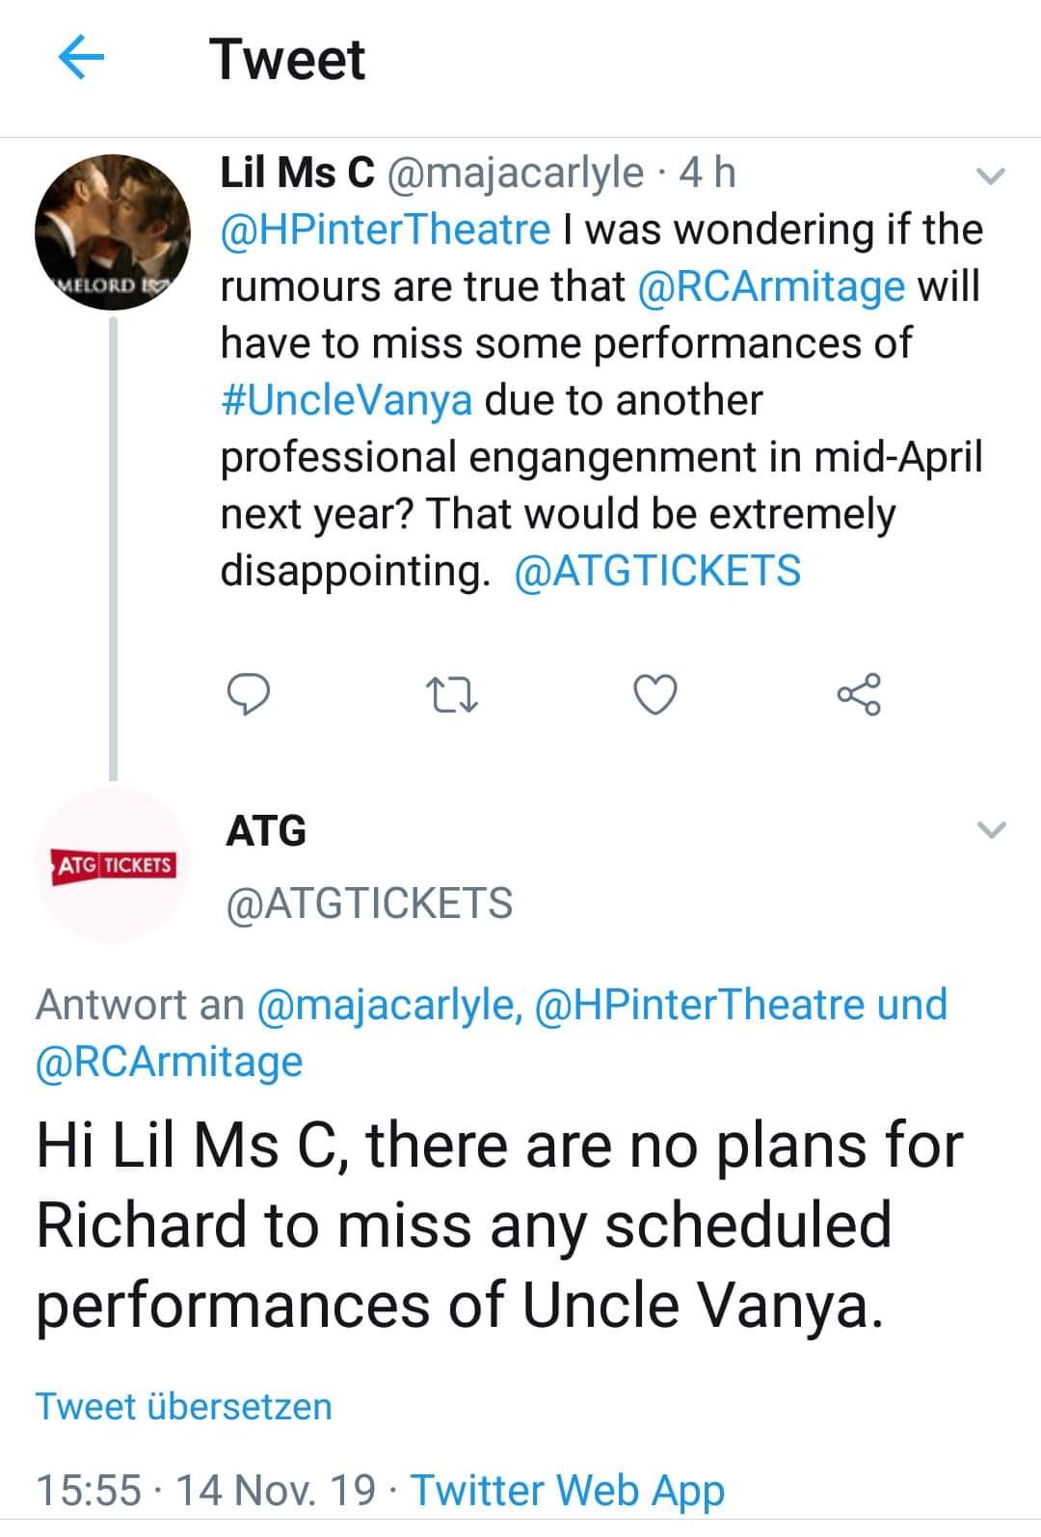Screen dimensions: 1041x1537
Task: Open @RCArmitage mention in first tweet
Action: tap(771, 286)
